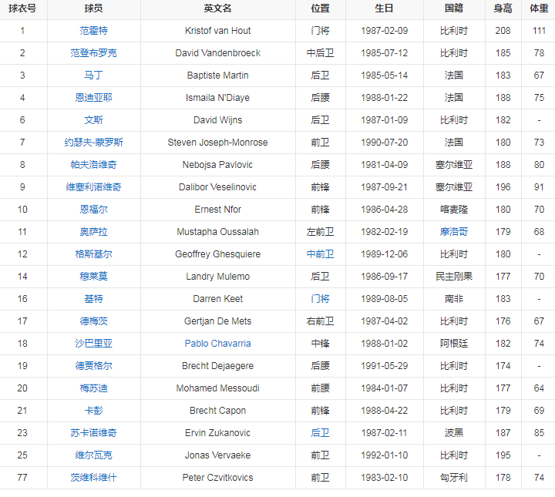Select player link 约瑟夫-蒙罗斯
Viewport: 555px width, 497px height.
click(x=93, y=143)
